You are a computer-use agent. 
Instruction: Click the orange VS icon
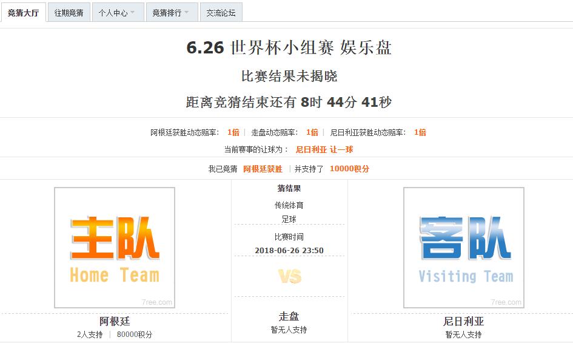click(x=290, y=276)
